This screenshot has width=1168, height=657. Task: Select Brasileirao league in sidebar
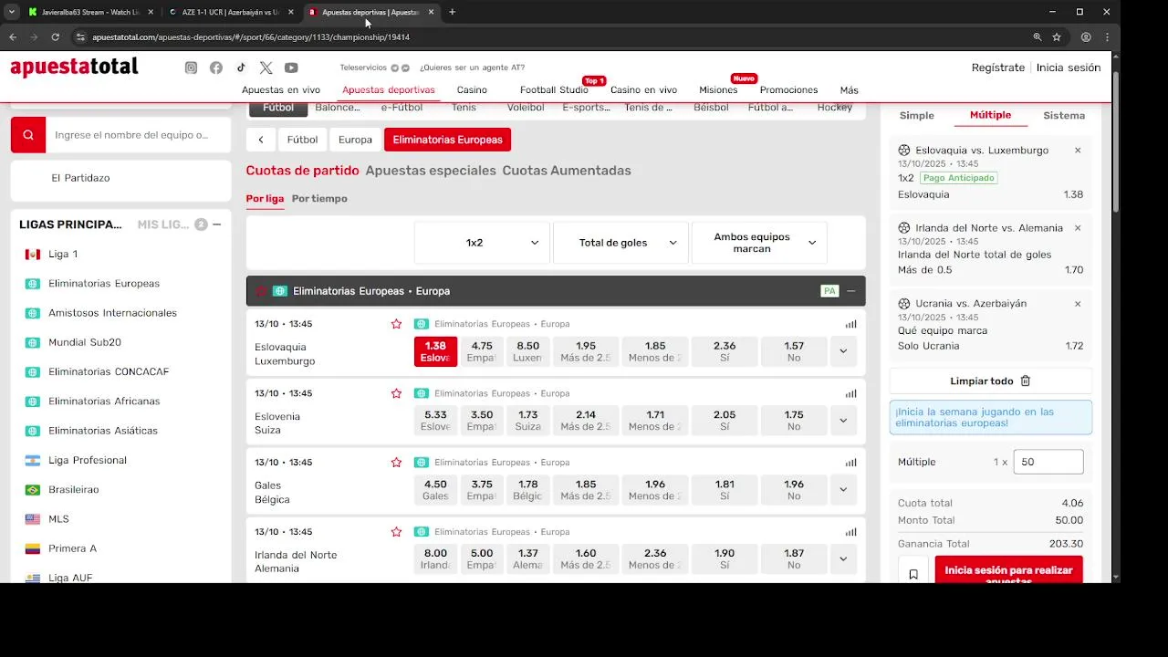point(71,490)
